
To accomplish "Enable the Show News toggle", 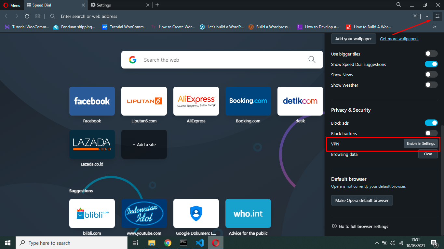I will point(431,75).
